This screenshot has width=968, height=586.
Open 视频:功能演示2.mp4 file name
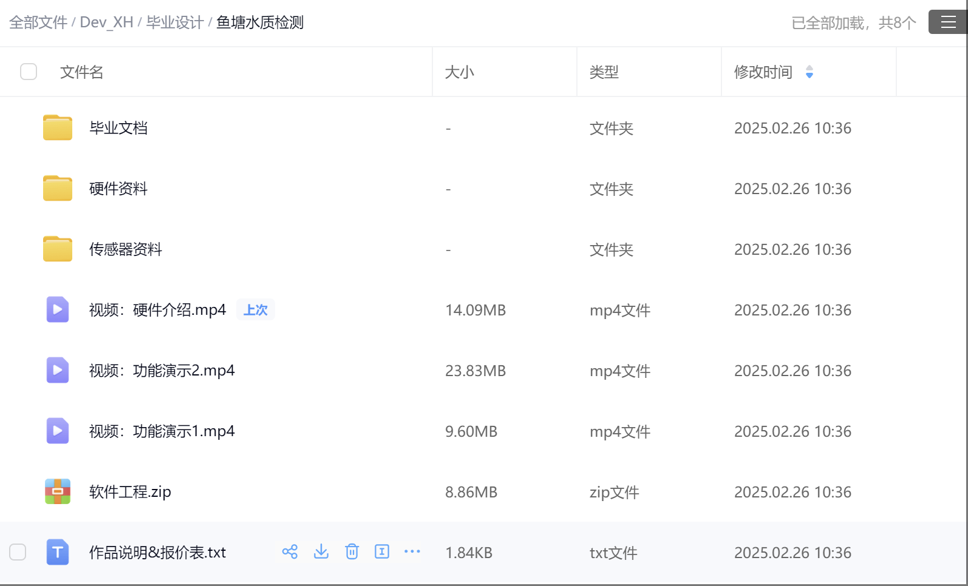tap(162, 371)
